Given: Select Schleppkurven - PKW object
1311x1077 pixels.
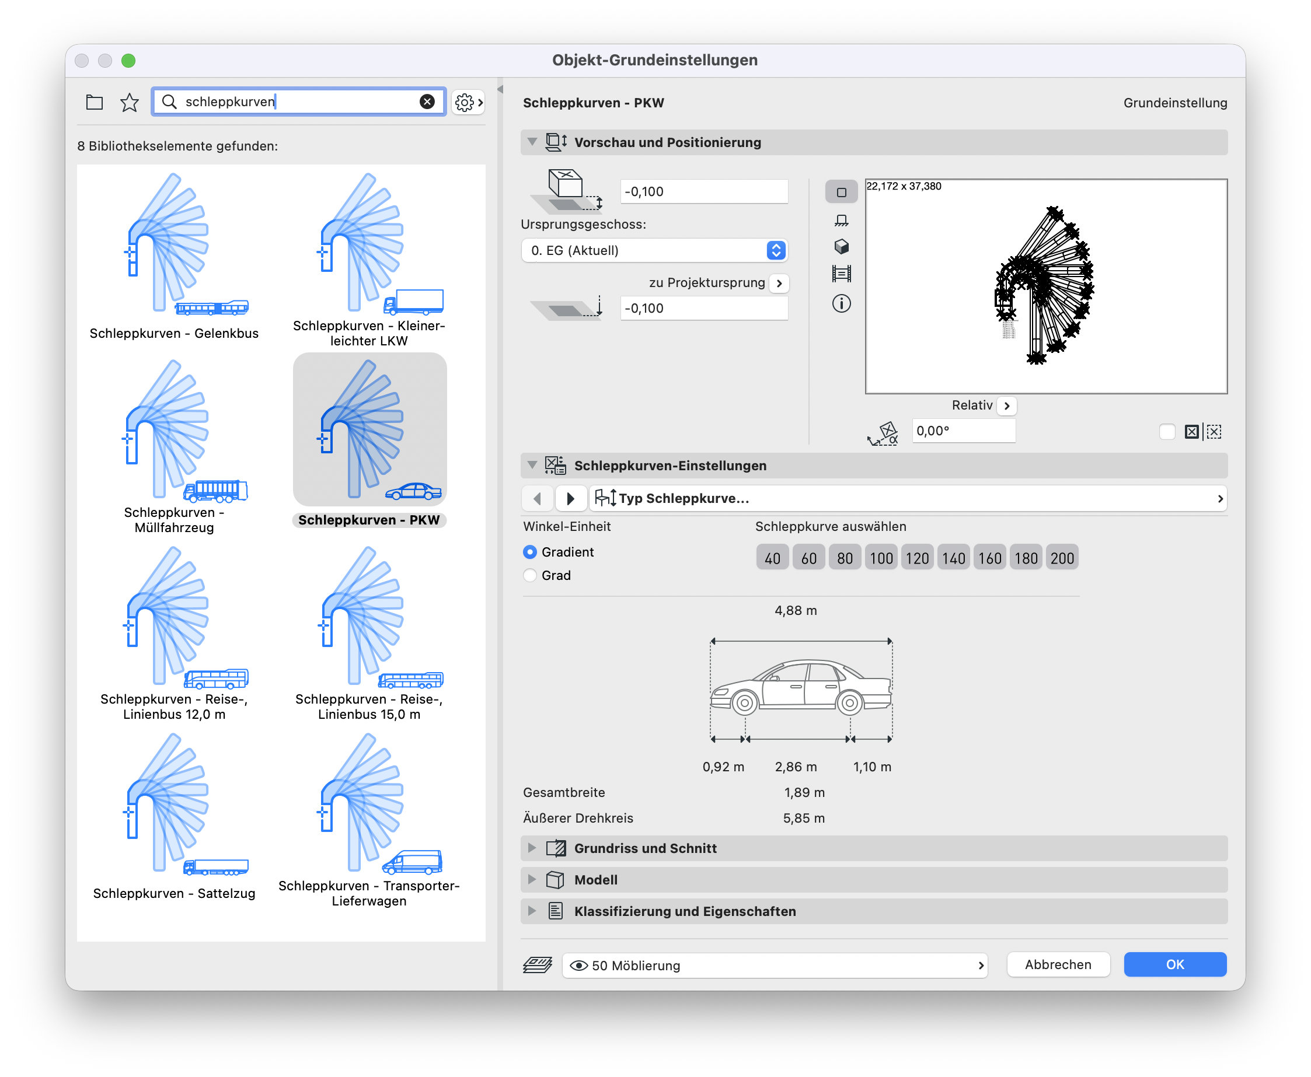Looking at the screenshot, I should 369,442.
